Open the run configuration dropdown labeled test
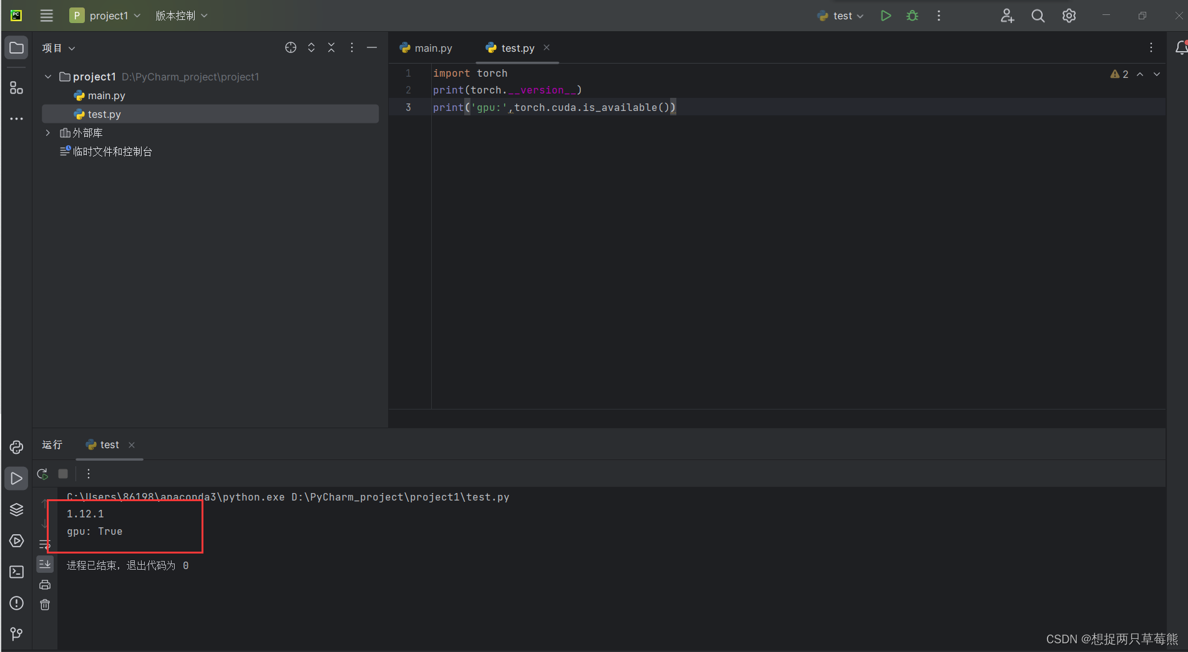The height and width of the screenshot is (652, 1188). [840, 16]
